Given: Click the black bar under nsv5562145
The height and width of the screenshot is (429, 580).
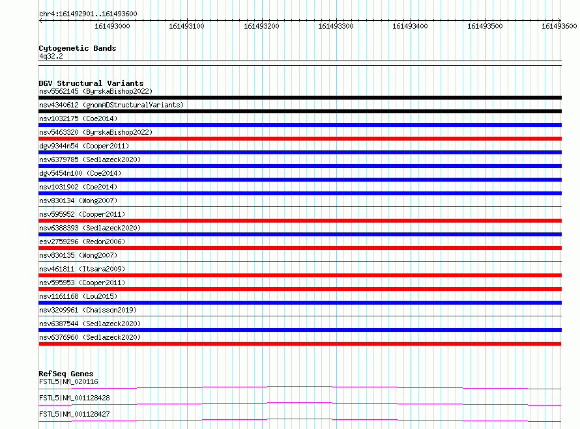Looking at the screenshot, I should [x=300, y=98].
